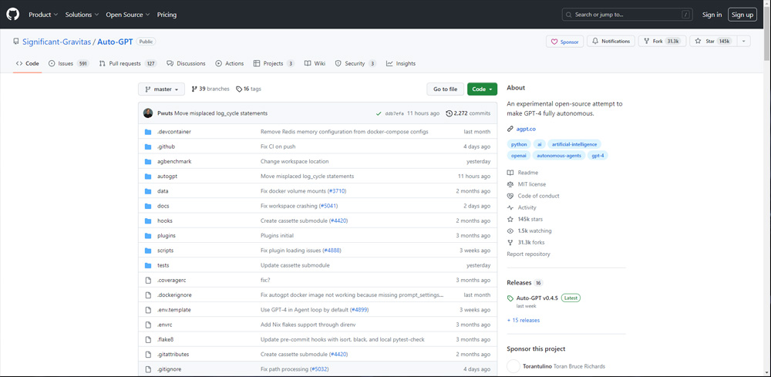Click the Go to file button
The width and height of the screenshot is (771, 377).
[445, 89]
